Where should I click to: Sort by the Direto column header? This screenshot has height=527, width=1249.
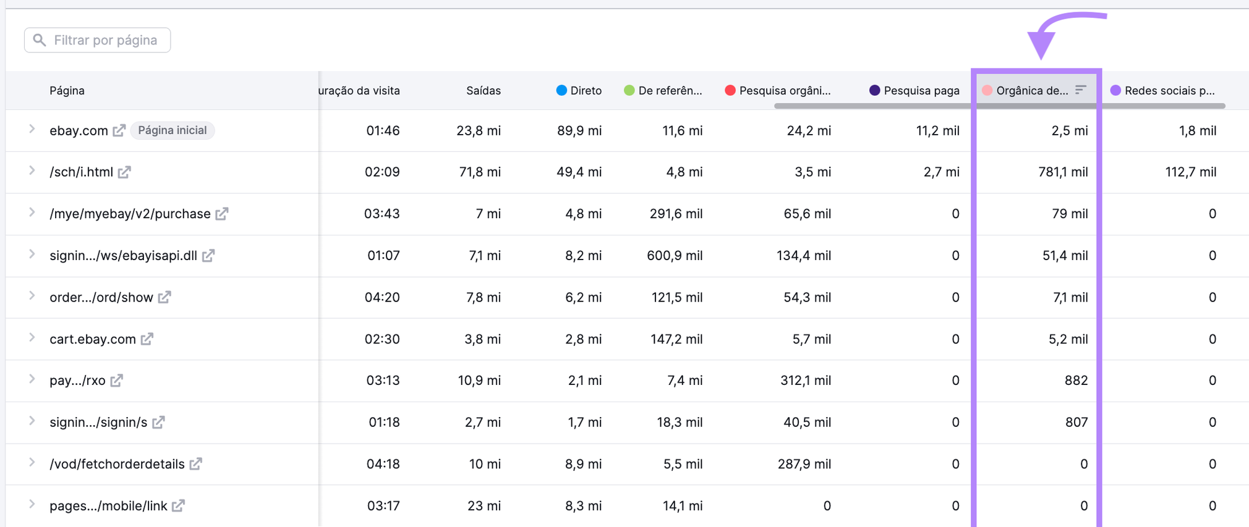coord(586,90)
